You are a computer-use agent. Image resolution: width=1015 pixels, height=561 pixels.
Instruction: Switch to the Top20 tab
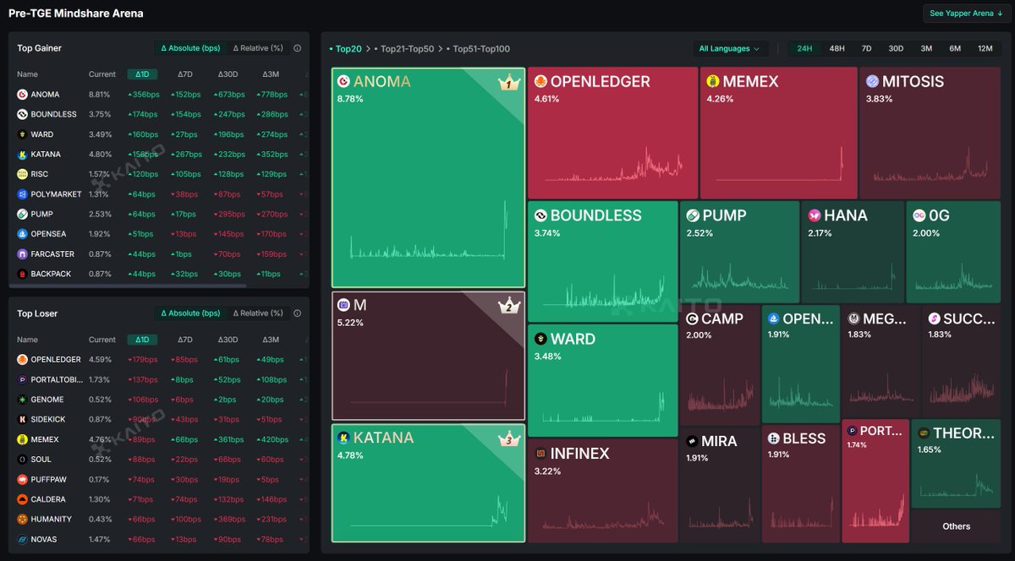pos(346,49)
